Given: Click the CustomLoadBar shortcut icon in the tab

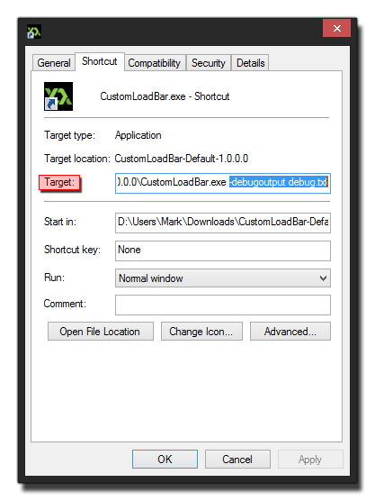Looking at the screenshot, I should click(x=58, y=96).
